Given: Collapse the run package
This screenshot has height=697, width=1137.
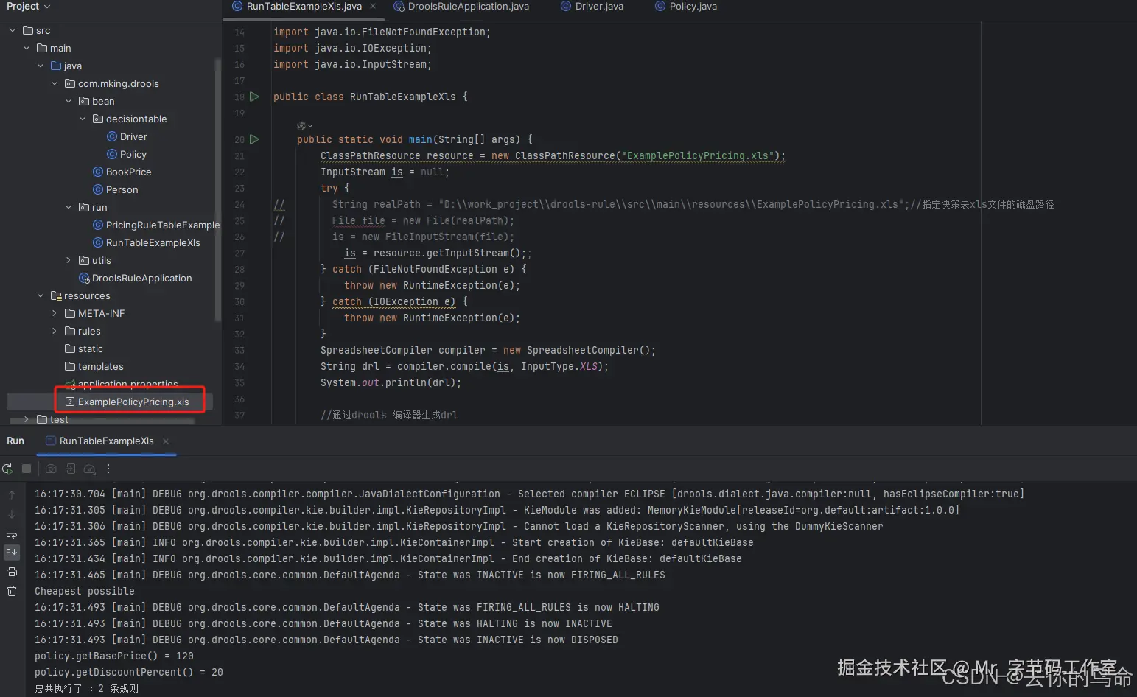Looking at the screenshot, I should pyautogui.click(x=69, y=207).
